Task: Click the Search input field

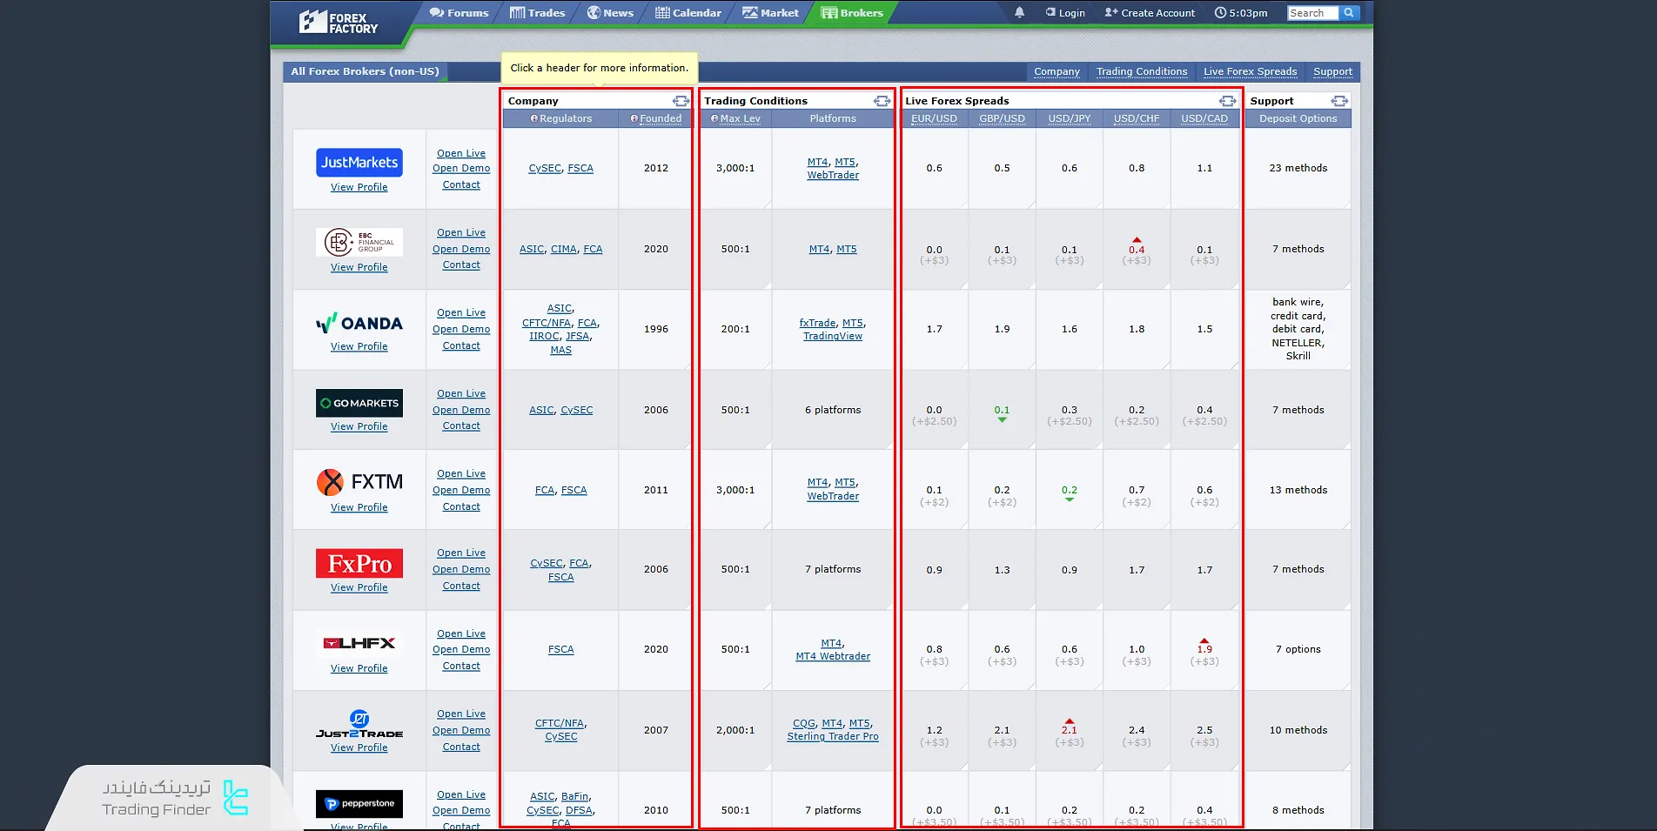Action: click(x=1312, y=13)
